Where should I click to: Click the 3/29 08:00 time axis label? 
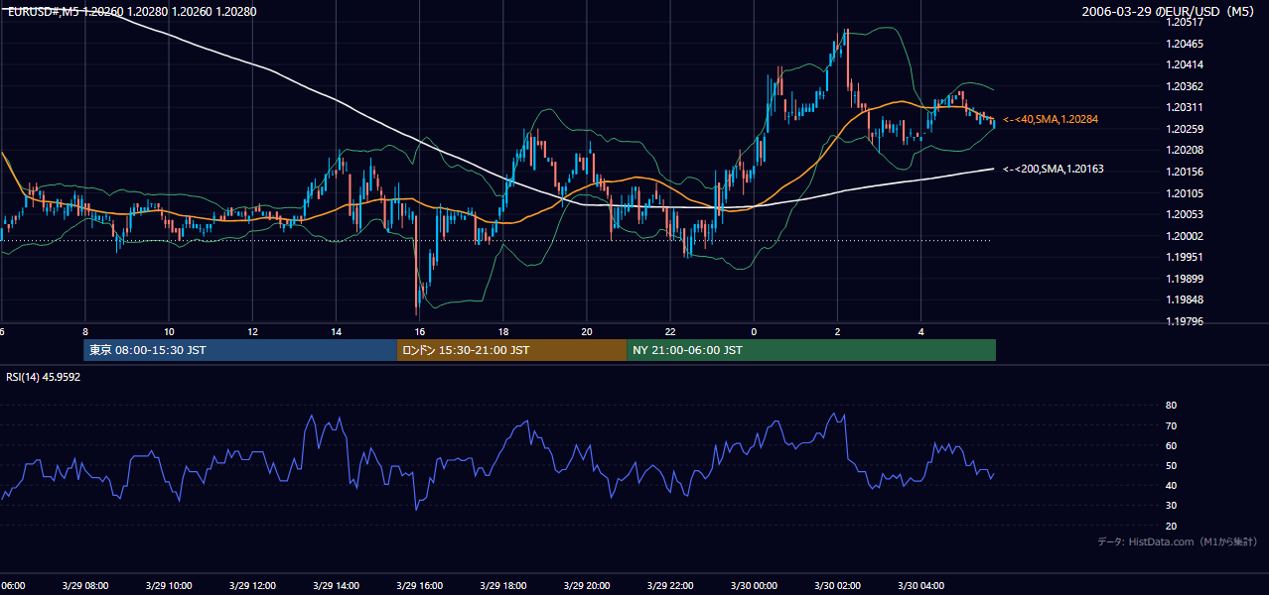85,585
